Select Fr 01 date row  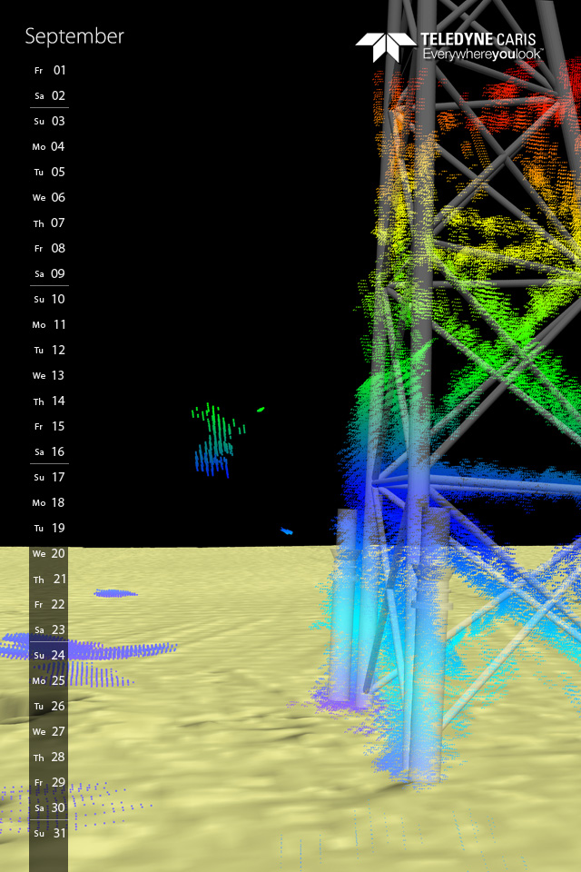click(x=49, y=70)
